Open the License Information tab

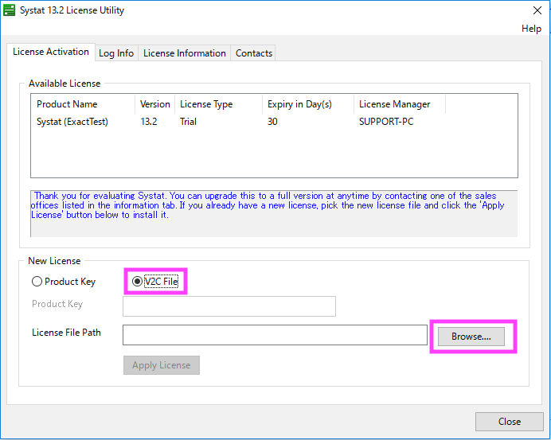185,53
